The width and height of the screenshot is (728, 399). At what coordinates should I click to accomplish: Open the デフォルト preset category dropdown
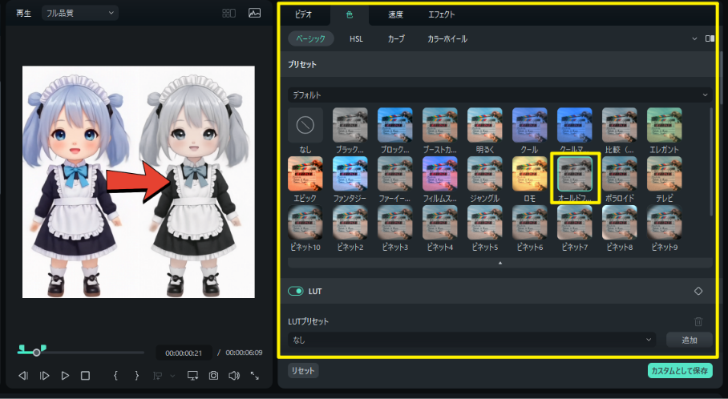(500, 95)
